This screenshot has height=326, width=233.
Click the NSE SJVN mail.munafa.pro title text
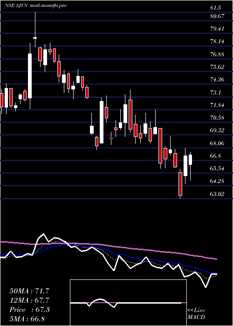(35, 6)
